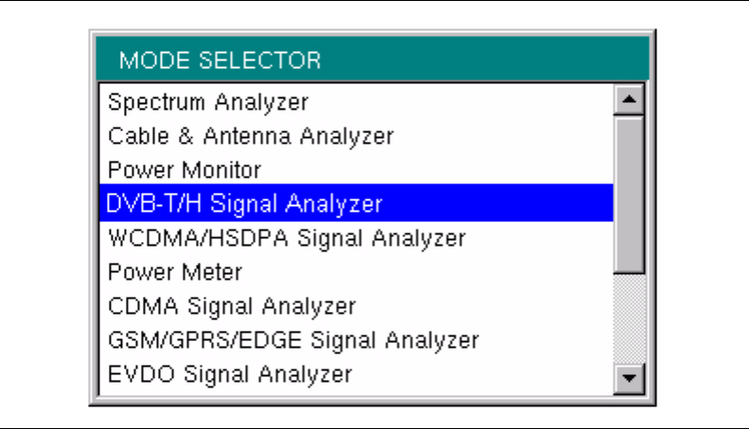
Task: Click the last visible mode list entry
Action: [x=230, y=373]
